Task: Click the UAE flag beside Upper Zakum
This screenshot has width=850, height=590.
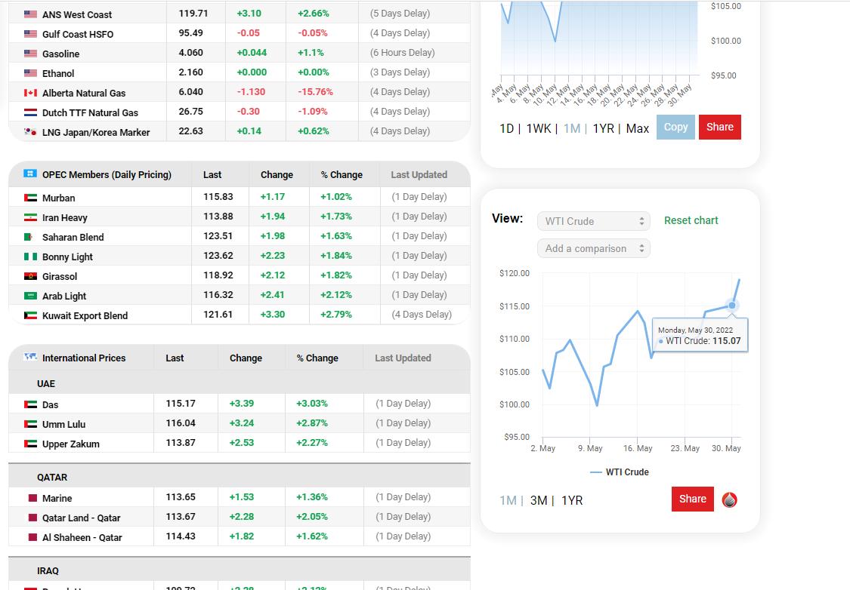Action: tap(30, 444)
